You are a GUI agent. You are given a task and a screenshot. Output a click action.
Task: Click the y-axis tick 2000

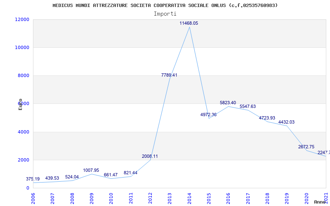point(23,160)
